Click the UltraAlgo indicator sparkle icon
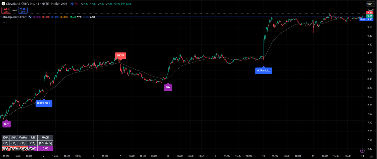 click(30, 17)
